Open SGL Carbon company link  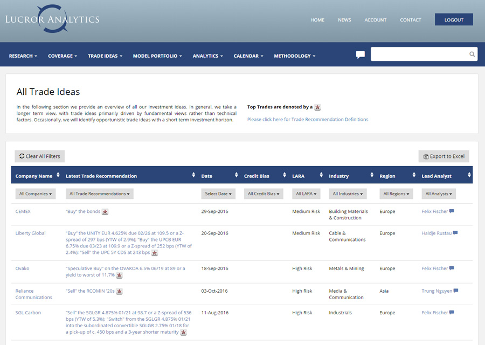tap(28, 313)
